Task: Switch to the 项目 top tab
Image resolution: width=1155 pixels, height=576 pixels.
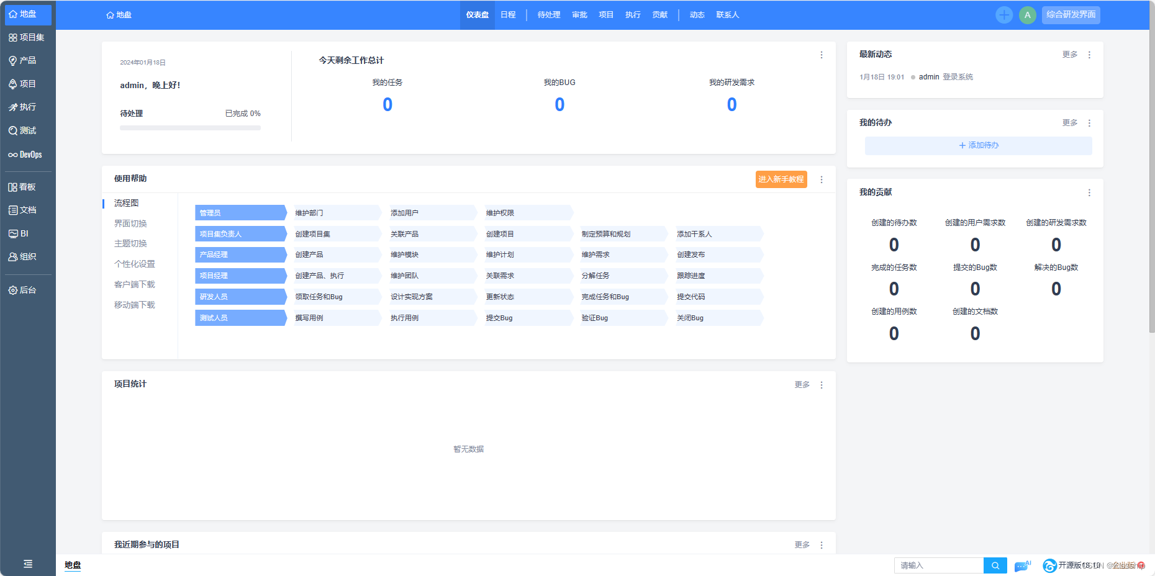Action: [x=606, y=15]
